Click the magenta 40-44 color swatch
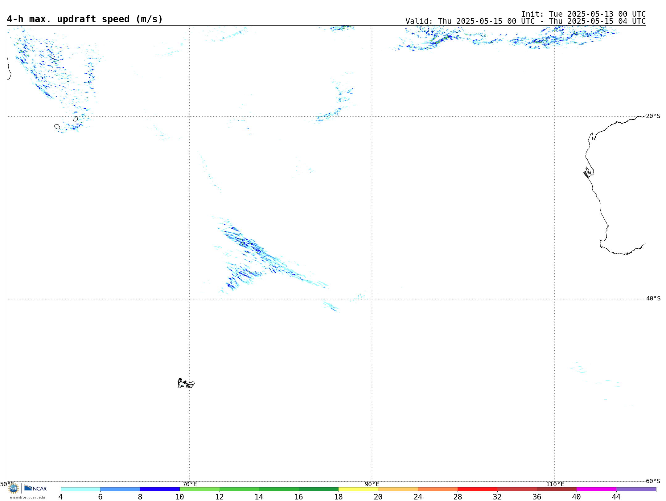666x501 pixels. 596,489
